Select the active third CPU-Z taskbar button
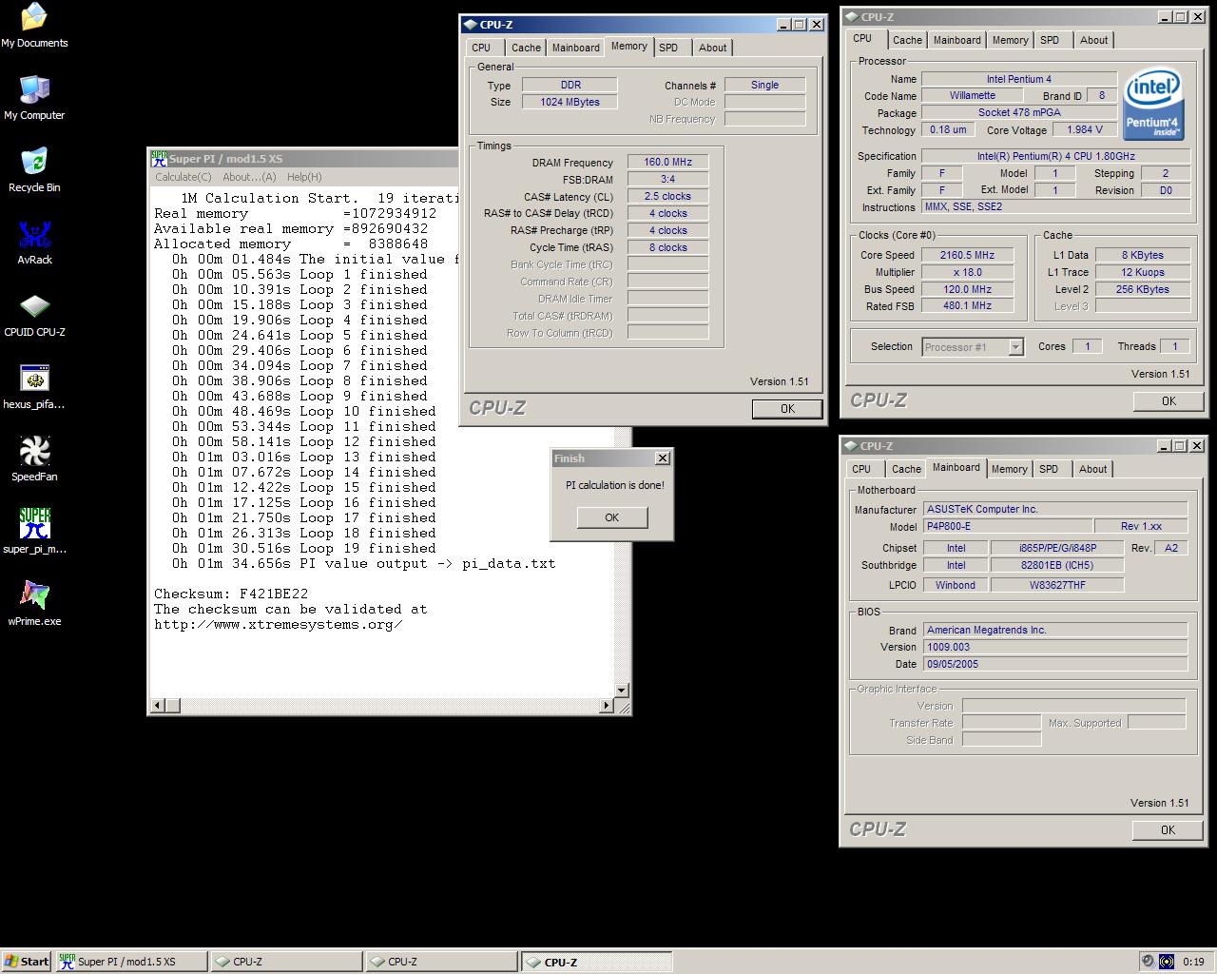 pos(596,962)
